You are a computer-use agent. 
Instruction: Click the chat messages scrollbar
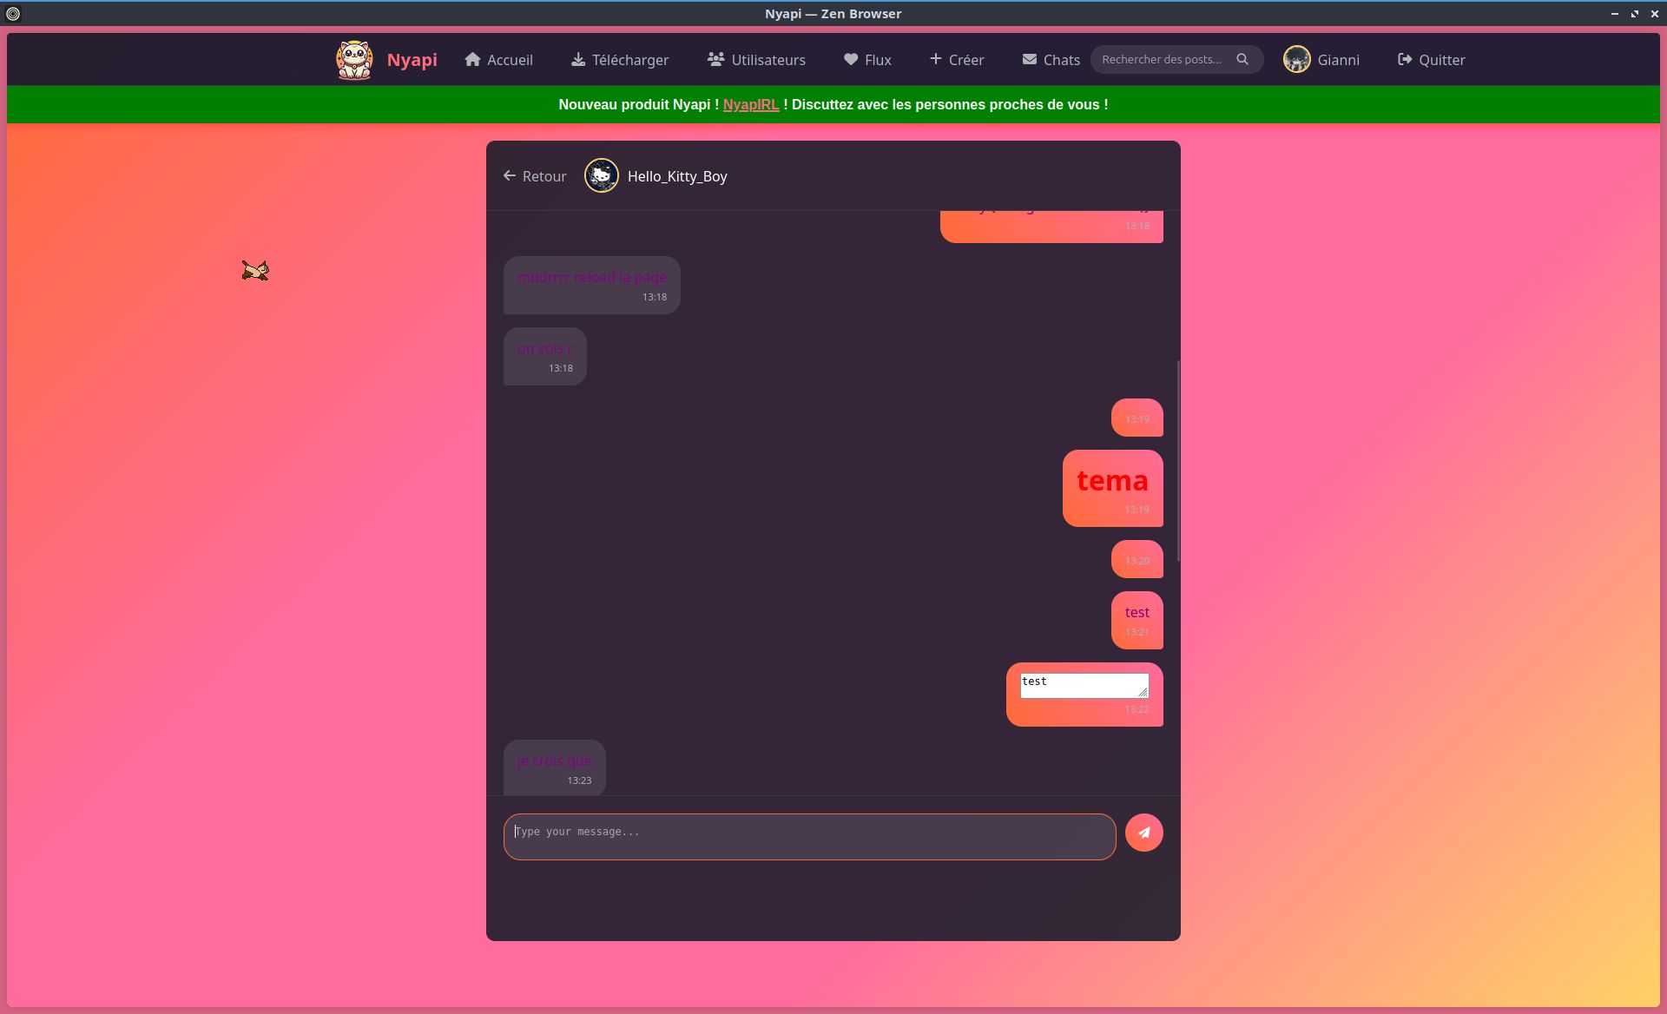(x=1178, y=460)
